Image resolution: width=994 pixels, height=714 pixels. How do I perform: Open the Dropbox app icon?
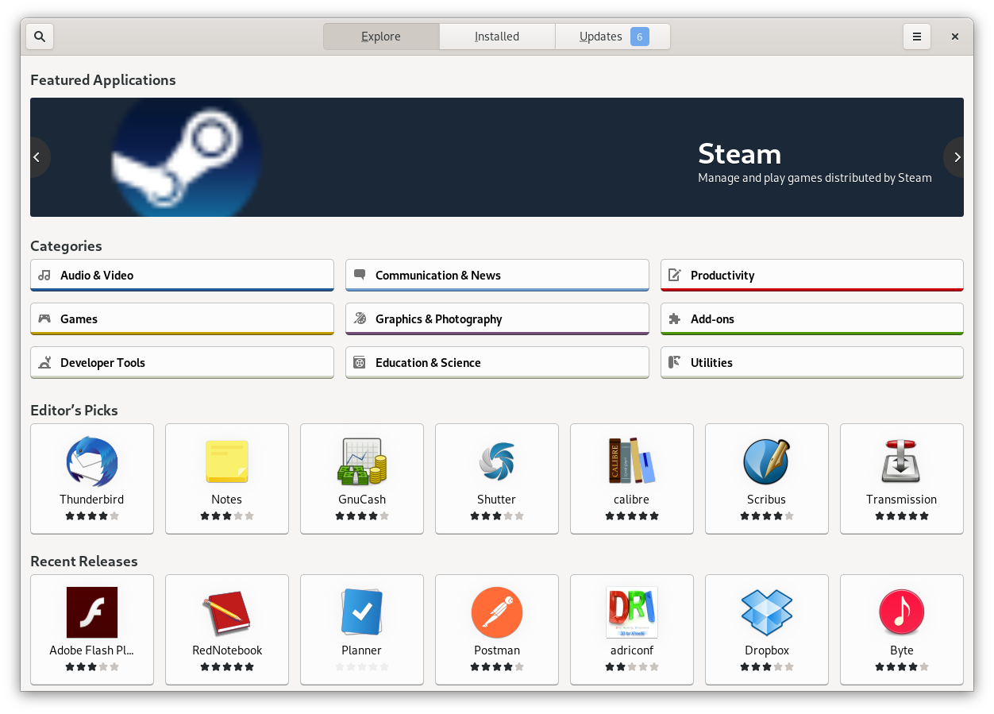[767, 612]
